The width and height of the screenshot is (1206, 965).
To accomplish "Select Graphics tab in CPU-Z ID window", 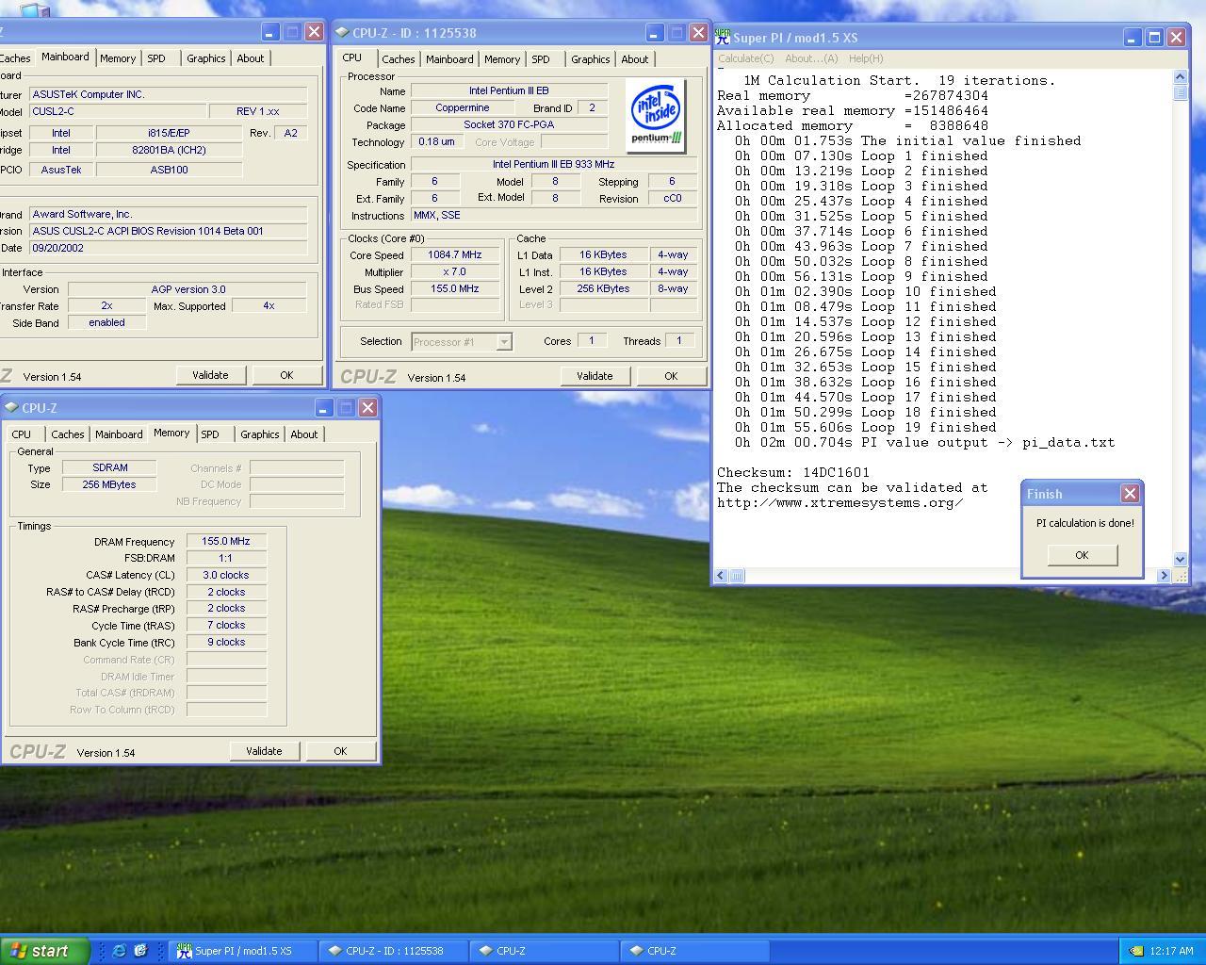I will 591,59.
